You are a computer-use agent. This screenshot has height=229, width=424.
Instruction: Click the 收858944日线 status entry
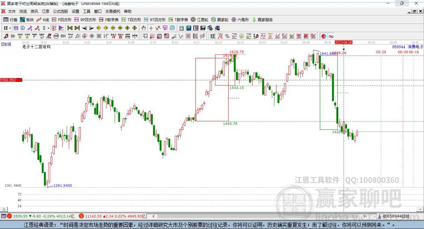click(394, 216)
